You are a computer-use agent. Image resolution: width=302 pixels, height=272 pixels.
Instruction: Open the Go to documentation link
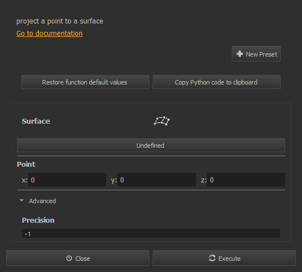(x=49, y=34)
